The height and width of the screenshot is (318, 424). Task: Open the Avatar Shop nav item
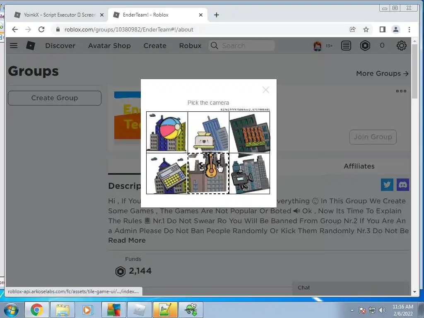[109, 46]
